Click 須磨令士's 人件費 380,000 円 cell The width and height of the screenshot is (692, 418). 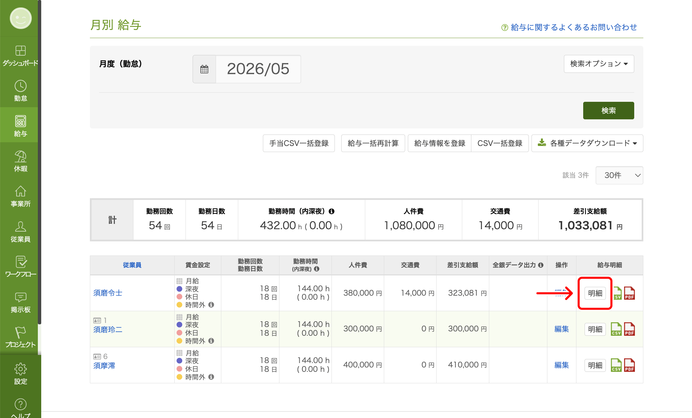[x=358, y=293]
